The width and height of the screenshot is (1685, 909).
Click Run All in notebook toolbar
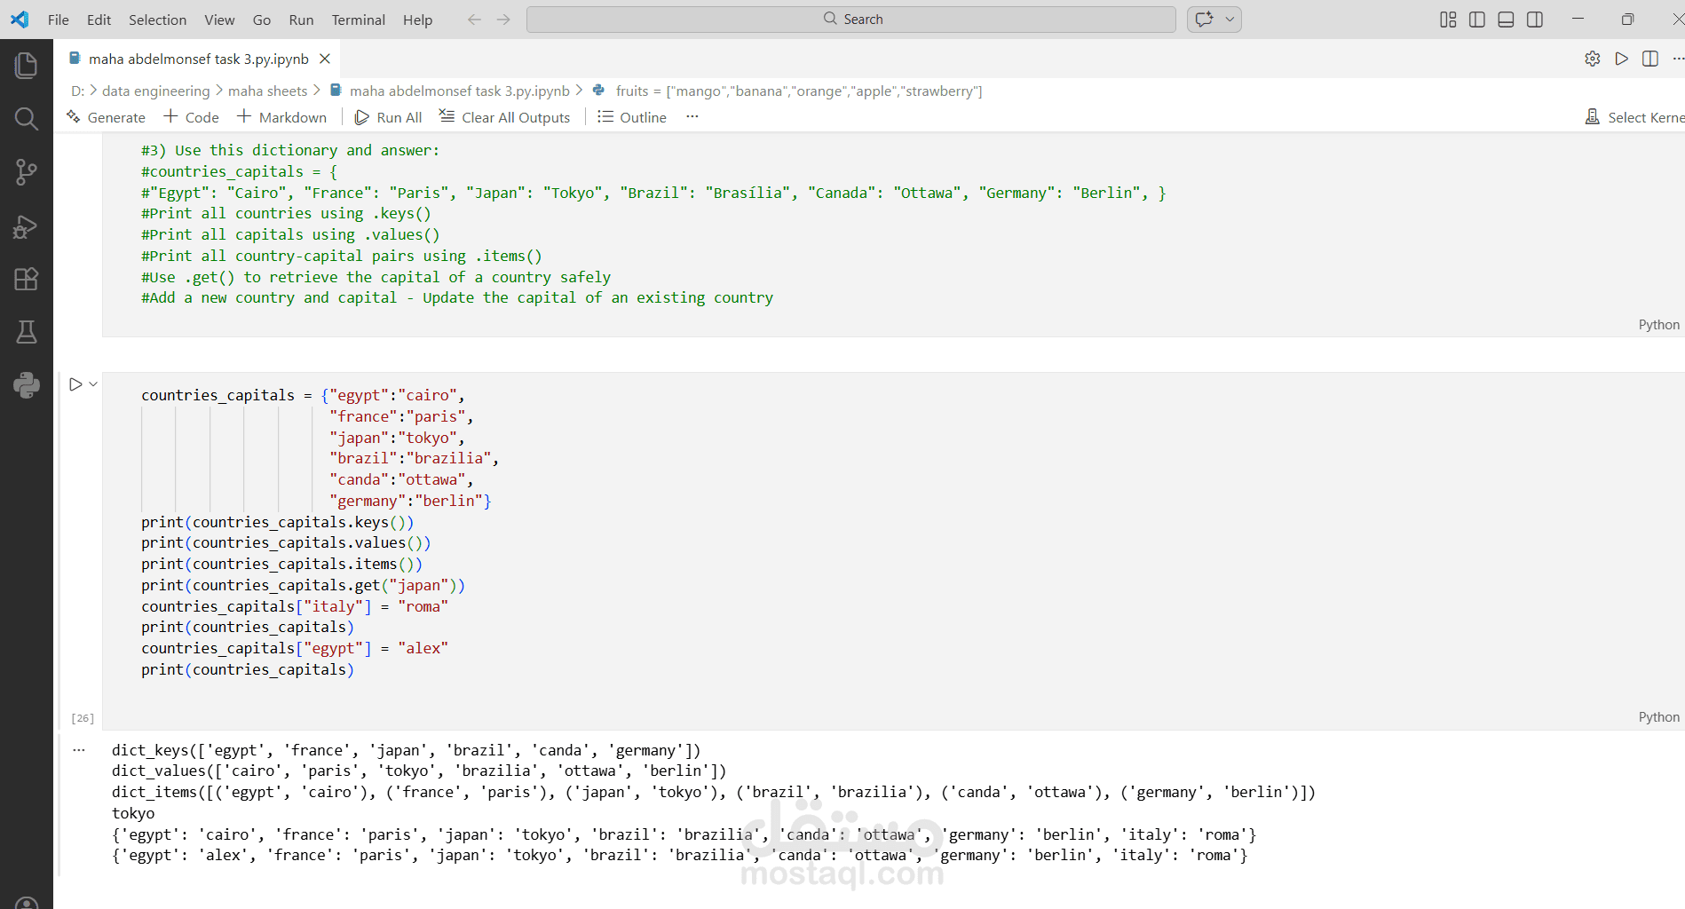[x=389, y=117]
